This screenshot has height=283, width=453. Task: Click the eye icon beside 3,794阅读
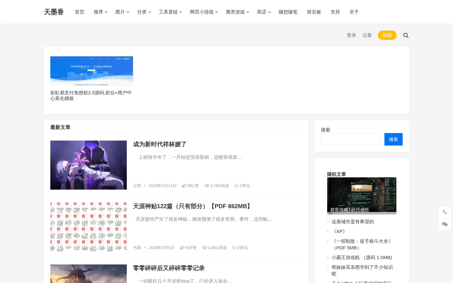click(207, 186)
